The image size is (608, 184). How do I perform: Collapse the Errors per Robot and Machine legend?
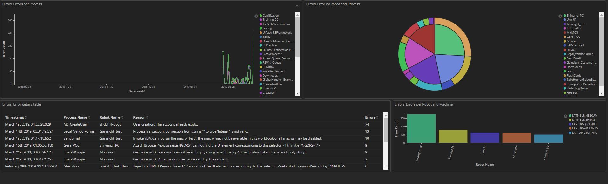[x=565, y=116]
